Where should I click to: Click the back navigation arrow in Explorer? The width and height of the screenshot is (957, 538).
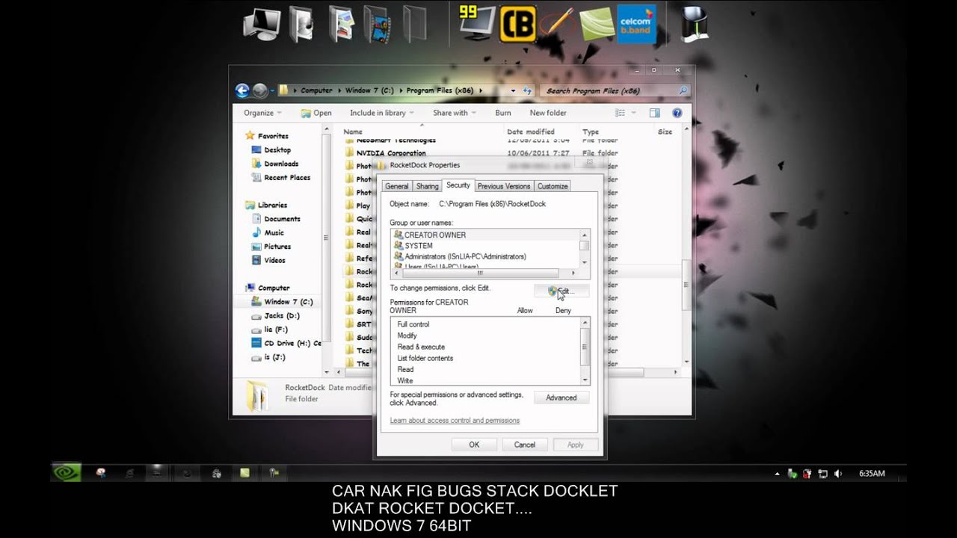click(x=241, y=90)
